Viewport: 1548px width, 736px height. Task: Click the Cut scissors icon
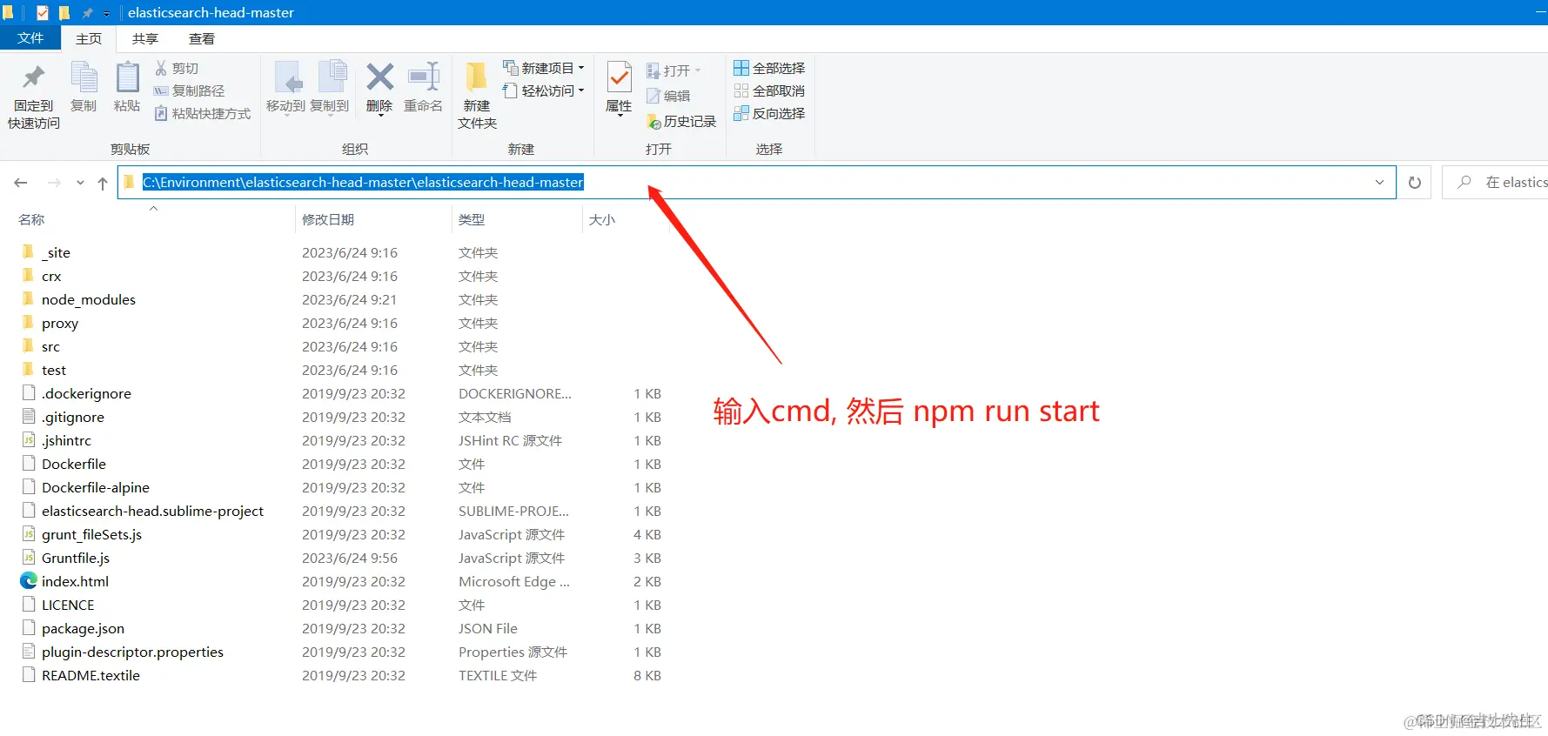coord(161,68)
